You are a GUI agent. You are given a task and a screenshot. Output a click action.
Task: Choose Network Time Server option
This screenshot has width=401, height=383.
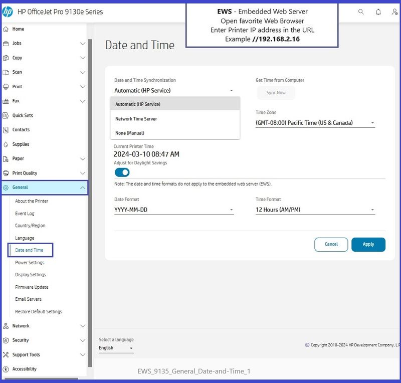[175, 119]
